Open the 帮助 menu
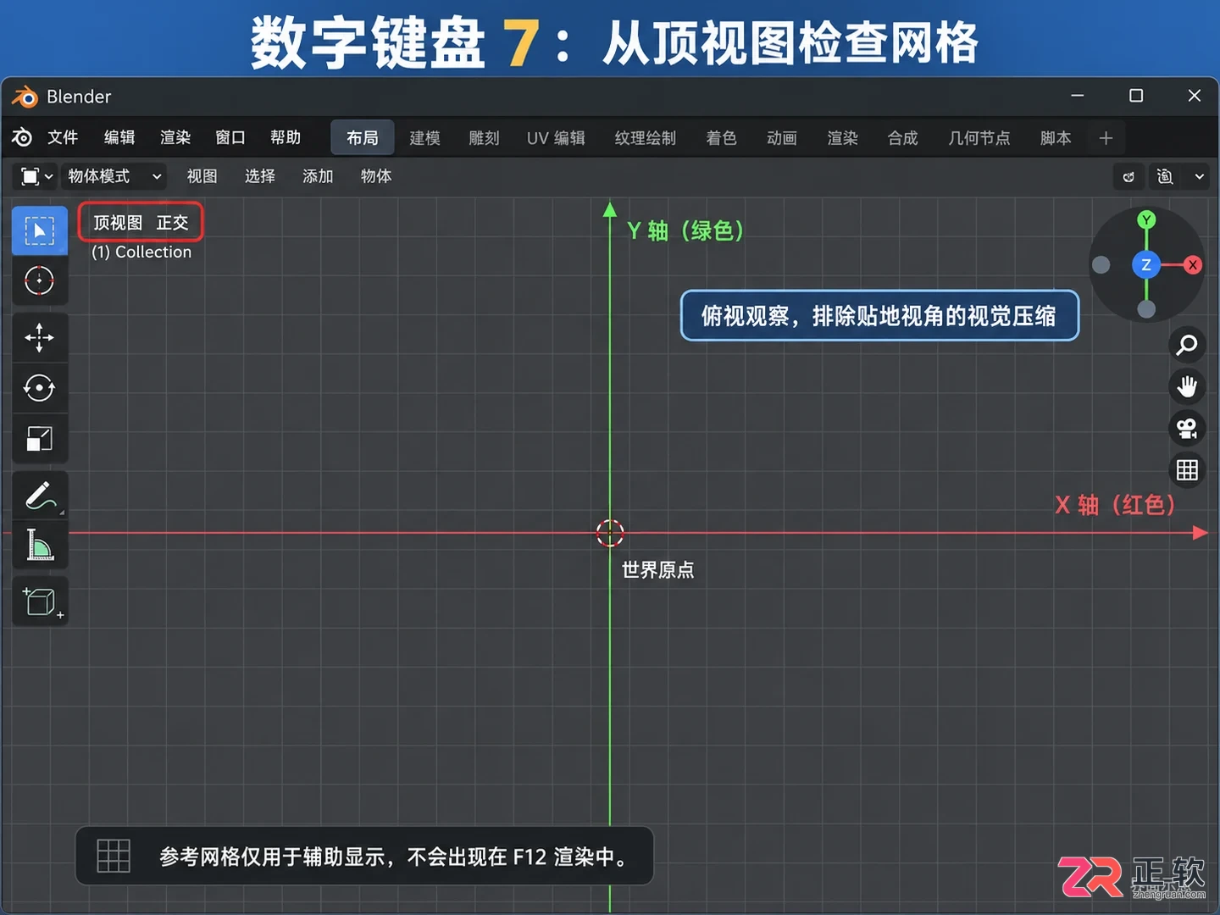Image resolution: width=1220 pixels, height=915 pixels. 286,137
